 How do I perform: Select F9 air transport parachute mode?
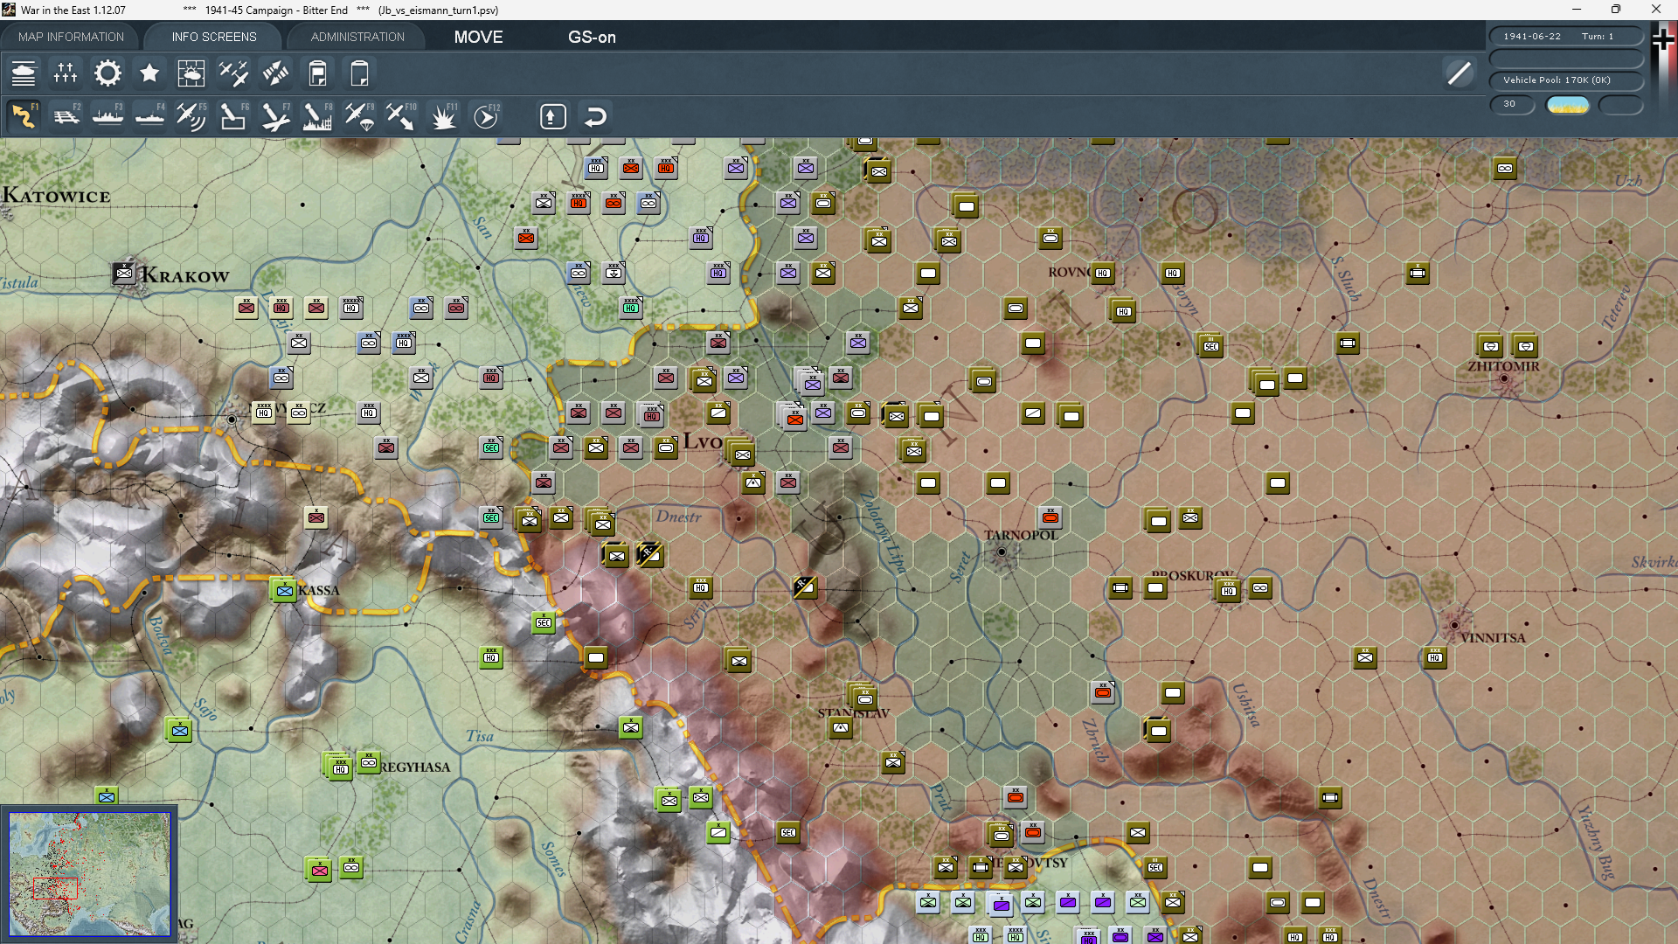pyautogui.click(x=359, y=116)
